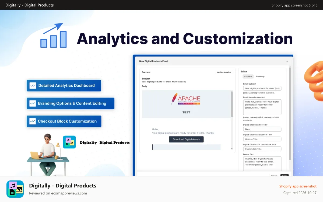The width and height of the screenshot is (323, 202).
Task: Click the 'TEST' text in email preview
Action: (x=186, y=112)
